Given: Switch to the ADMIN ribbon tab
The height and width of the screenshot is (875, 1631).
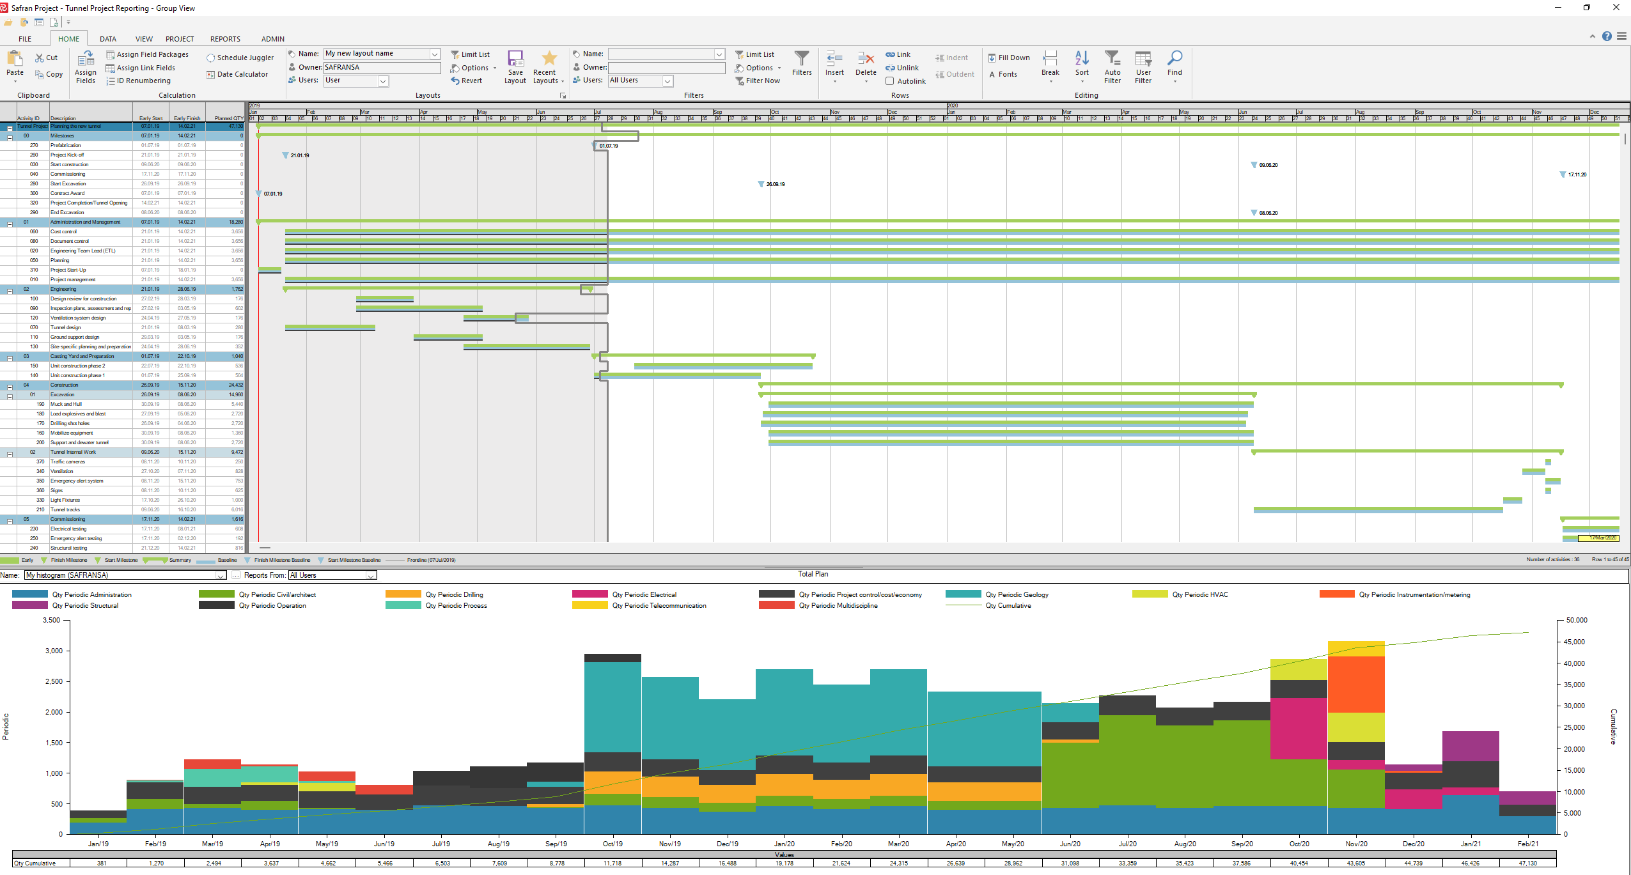Looking at the screenshot, I should [273, 39].
